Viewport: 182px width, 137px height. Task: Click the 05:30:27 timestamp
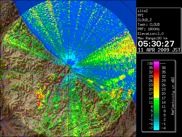156,44
